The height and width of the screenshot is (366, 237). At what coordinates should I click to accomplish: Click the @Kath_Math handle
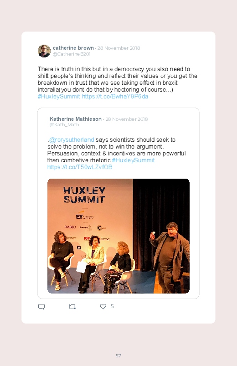64,124
